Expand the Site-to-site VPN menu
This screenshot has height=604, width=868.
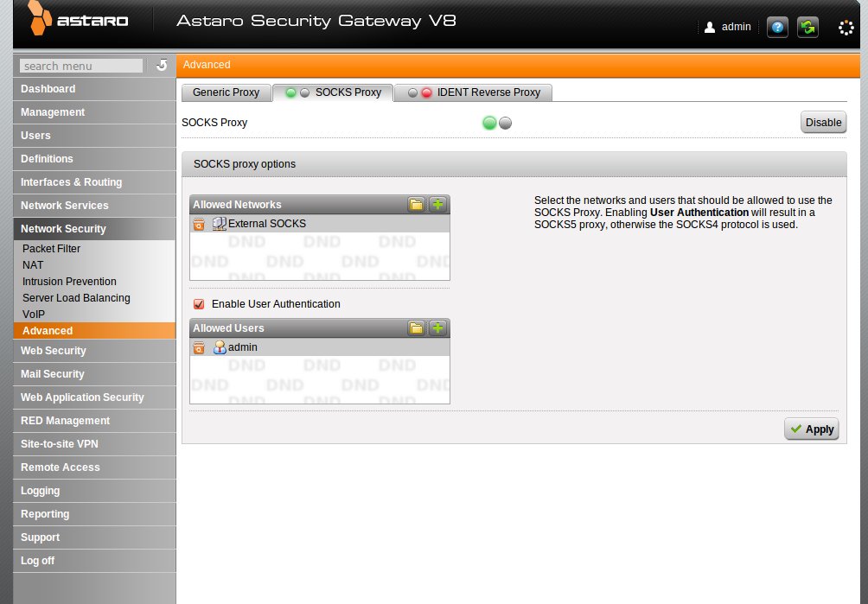click(x=94, y=443)
